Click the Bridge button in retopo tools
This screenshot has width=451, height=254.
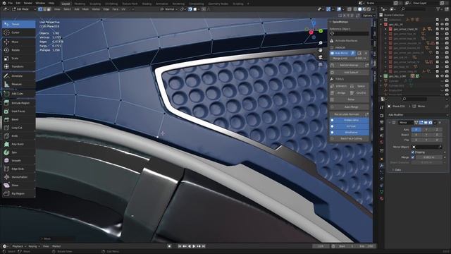click(340, 93)
